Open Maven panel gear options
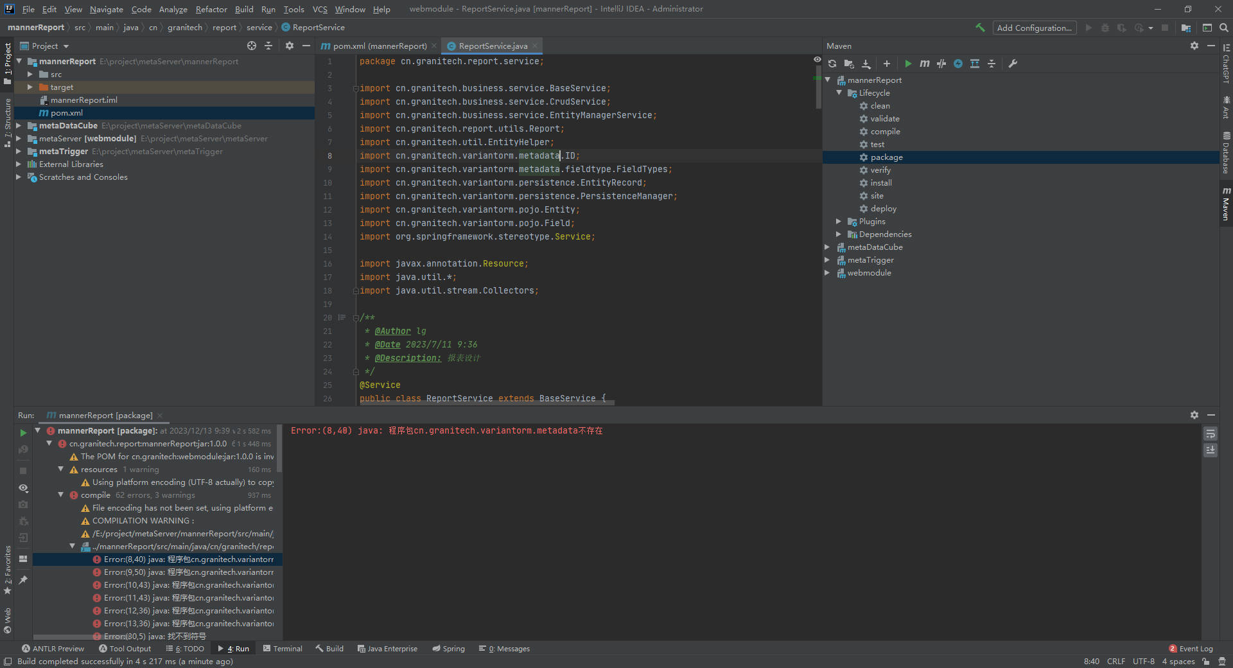Image resolution: width=1233 pixels, height=668 pixels. tap(1194, 46)
